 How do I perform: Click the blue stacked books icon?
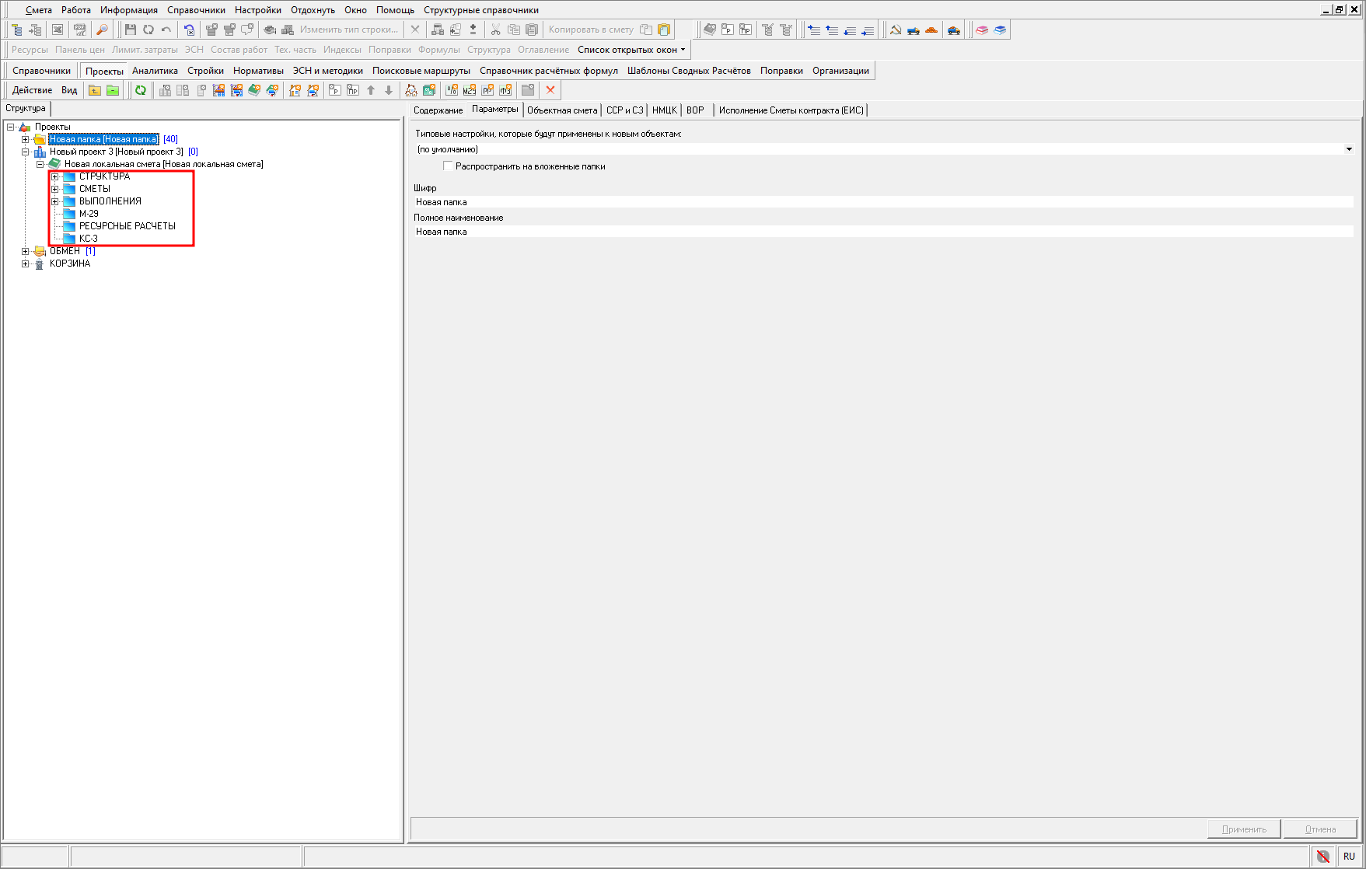click(x=1000, y=30)
